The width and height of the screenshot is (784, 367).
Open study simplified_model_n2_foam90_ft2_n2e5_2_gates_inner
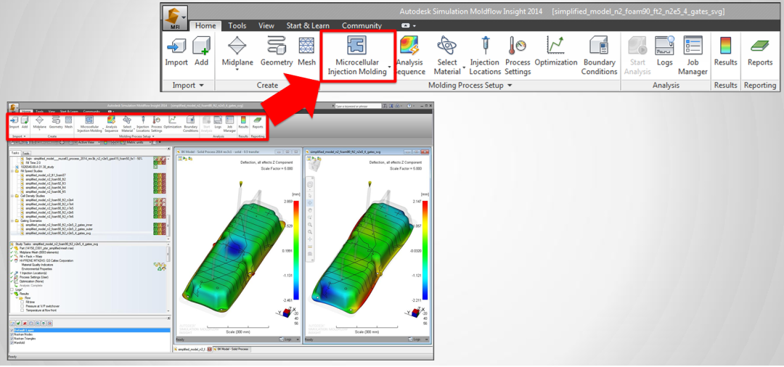tap(59, 225)
